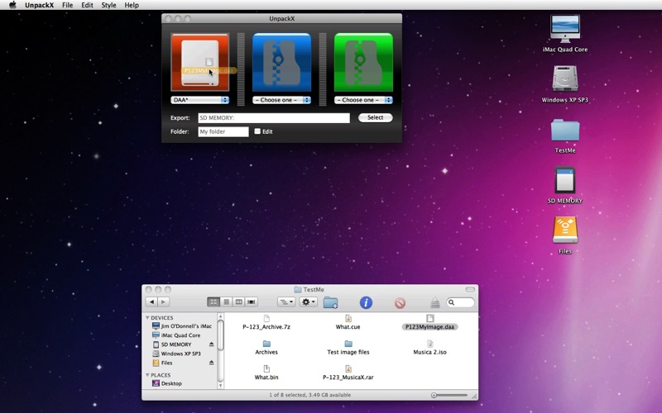This screenshot has height=413, width=662.
Task: Select the P123MyImage.daa file in Finder
Action: tap(429, 323)
